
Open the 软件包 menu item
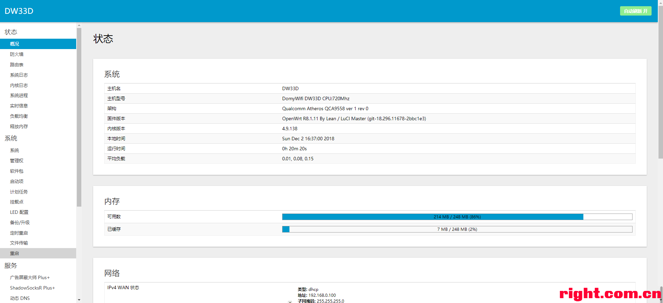17,171
